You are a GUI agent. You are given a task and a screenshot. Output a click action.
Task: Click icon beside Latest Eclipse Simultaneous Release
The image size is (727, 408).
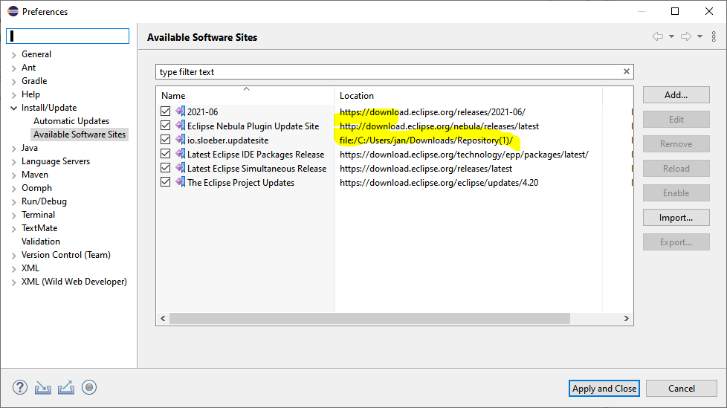[x=181, y=168]
